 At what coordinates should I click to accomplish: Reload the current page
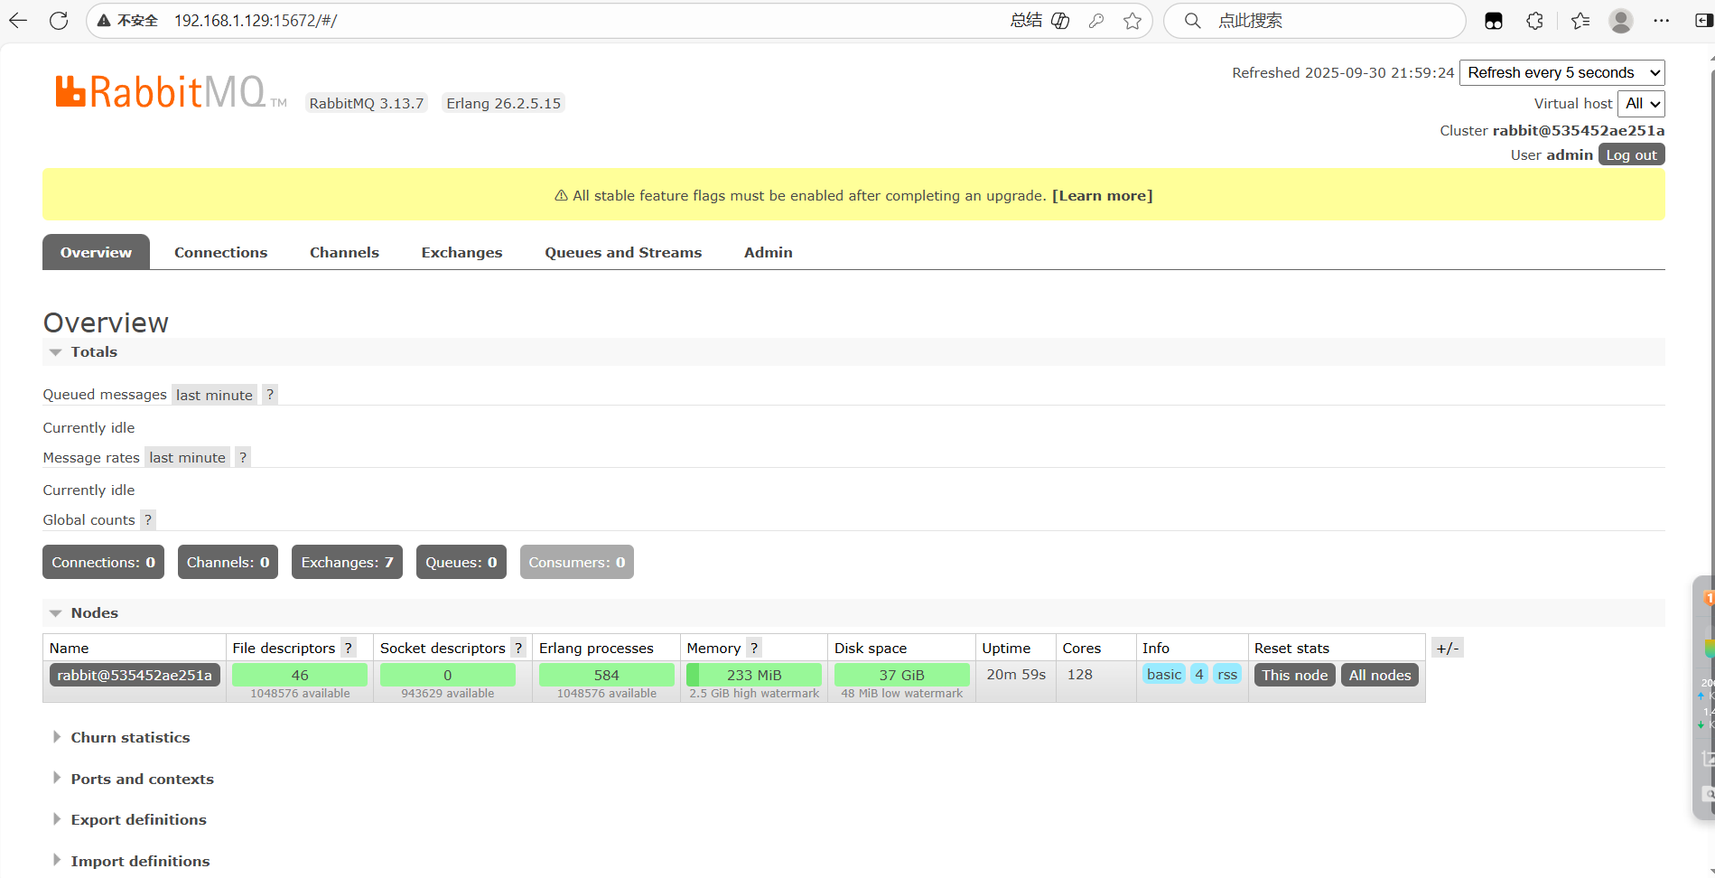pos(59,21)
